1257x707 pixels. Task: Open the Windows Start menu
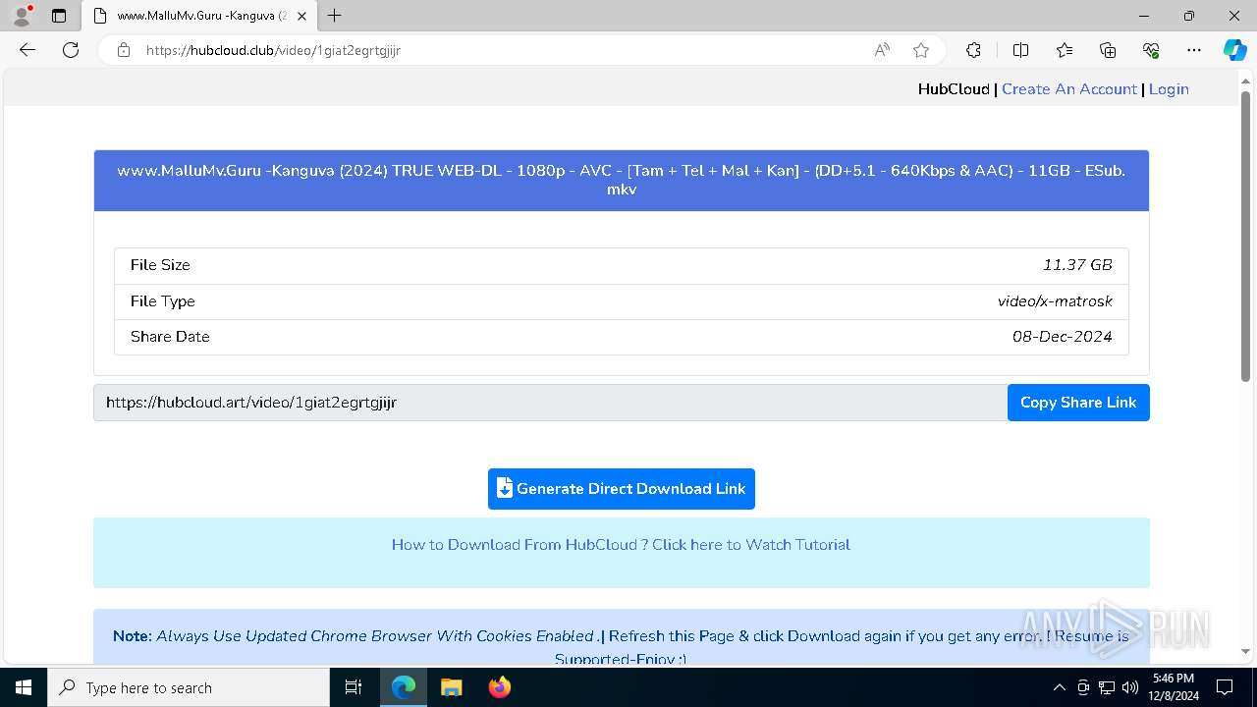[x=24, y=687]
